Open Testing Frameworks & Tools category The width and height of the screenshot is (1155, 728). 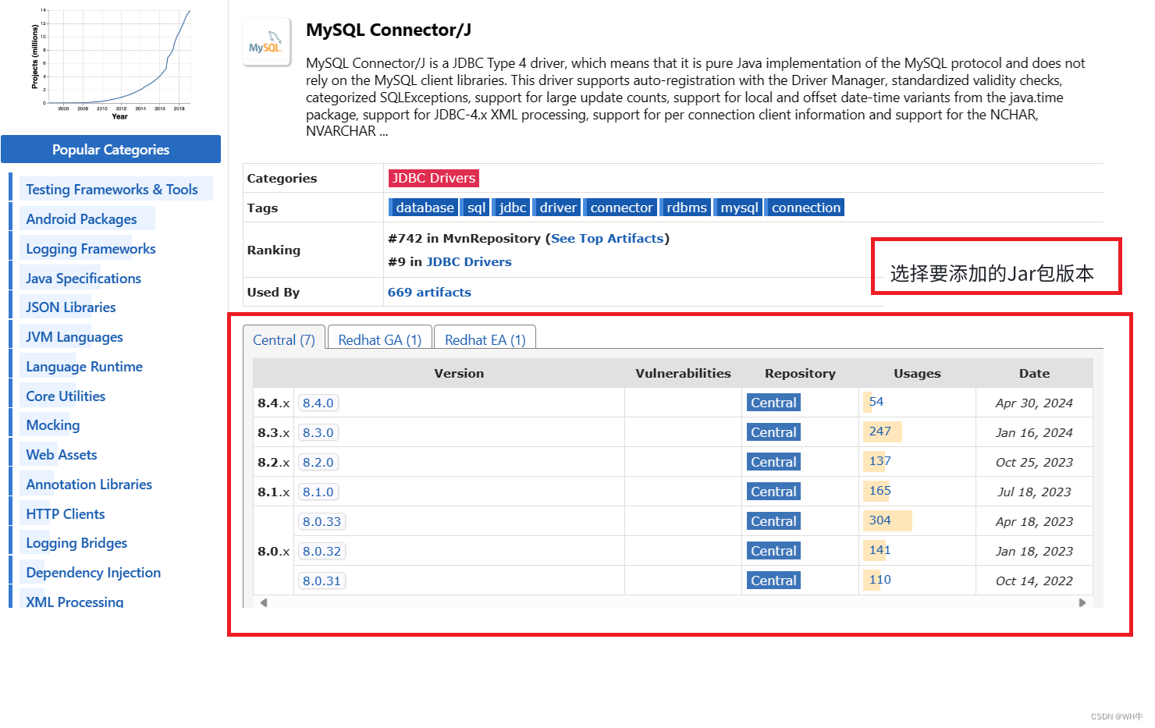(112, 190)
